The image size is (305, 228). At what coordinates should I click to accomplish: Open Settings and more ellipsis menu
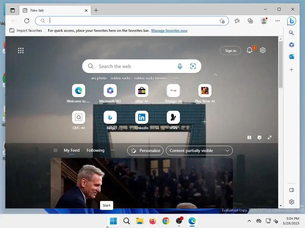click(278, 21)
